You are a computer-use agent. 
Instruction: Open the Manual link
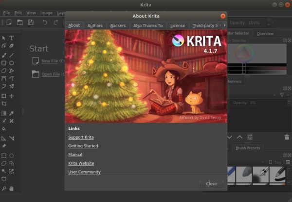(x=75, y=155)
